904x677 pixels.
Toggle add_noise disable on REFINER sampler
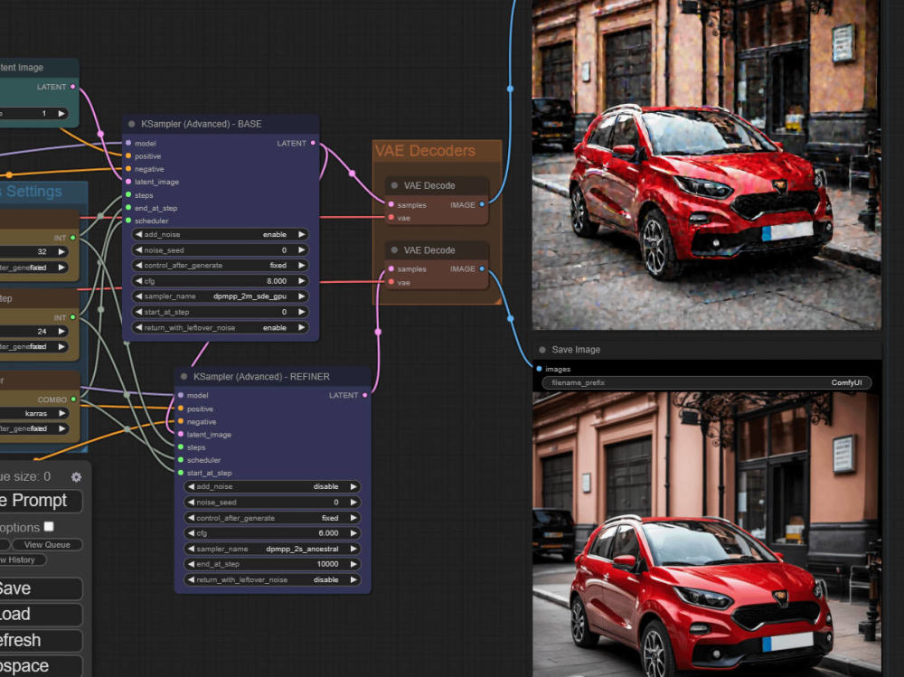[272, 486]
